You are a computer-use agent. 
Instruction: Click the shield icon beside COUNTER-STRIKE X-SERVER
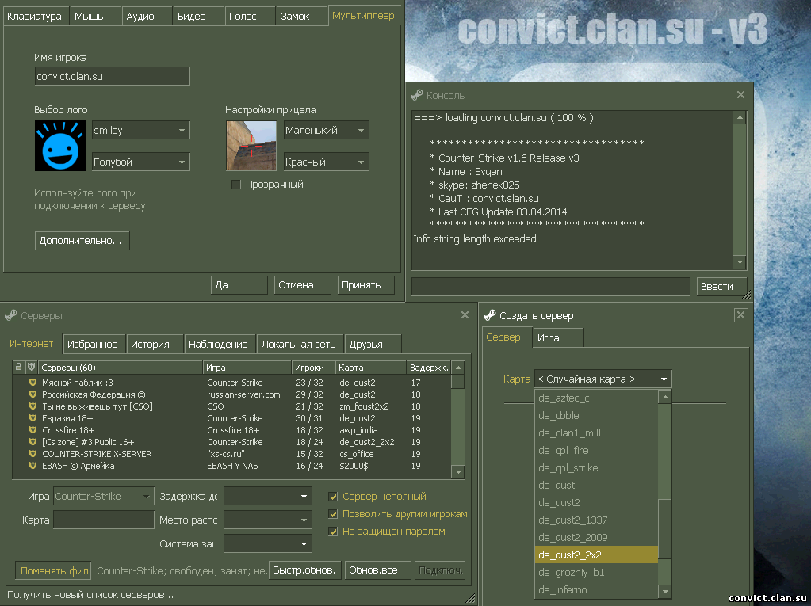coord(33,454)
